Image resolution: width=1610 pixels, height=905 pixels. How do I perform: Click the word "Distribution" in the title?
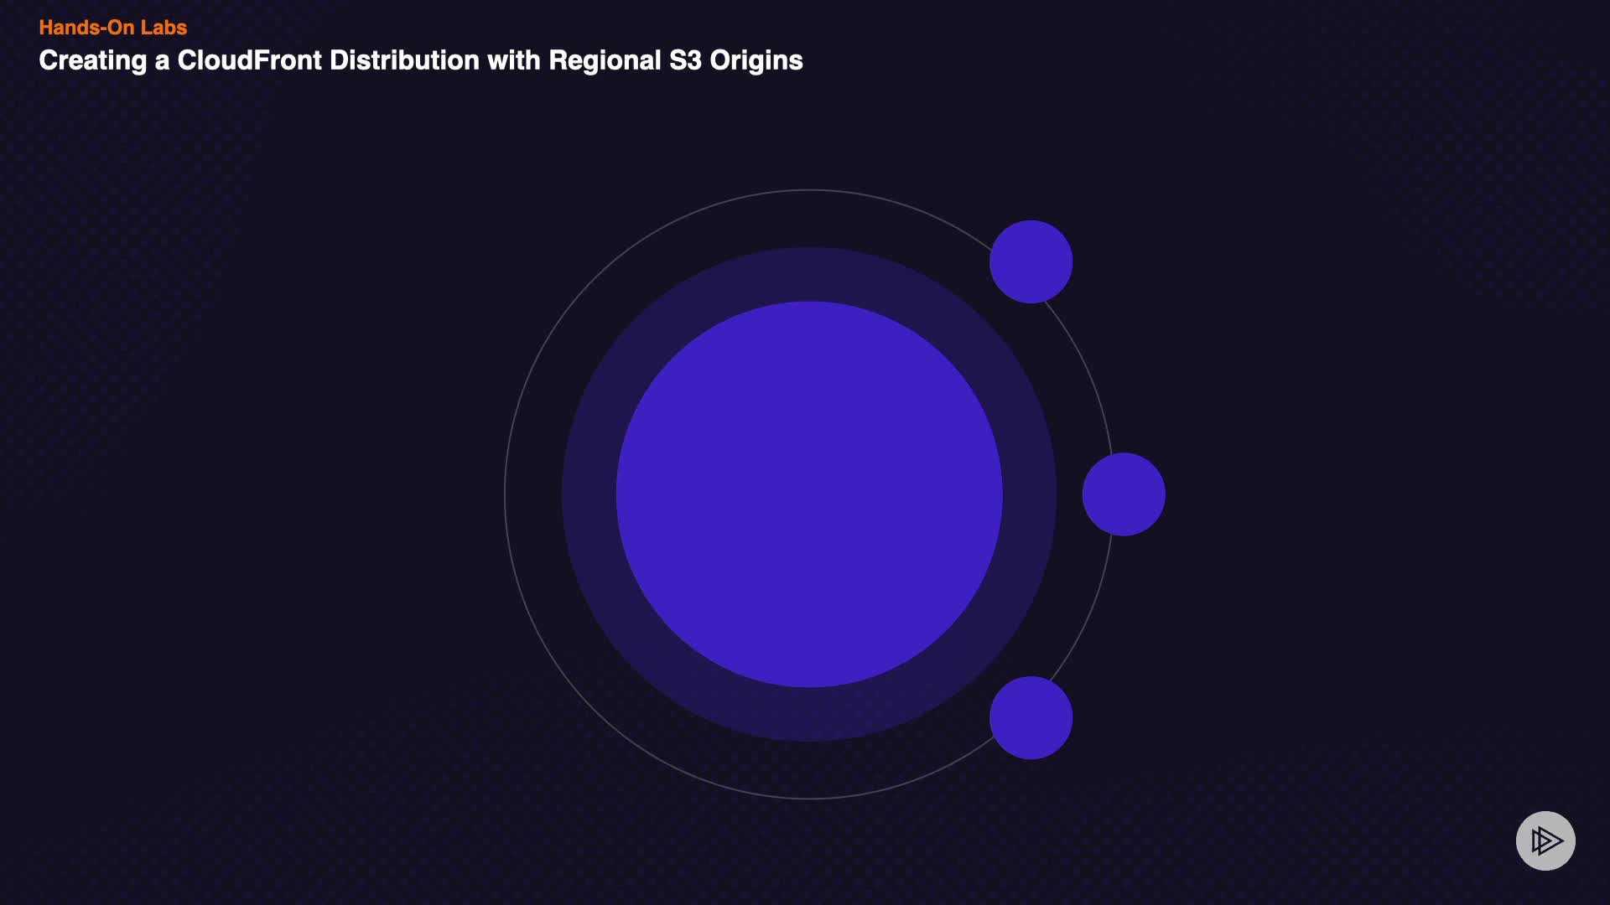pos(404,60)
